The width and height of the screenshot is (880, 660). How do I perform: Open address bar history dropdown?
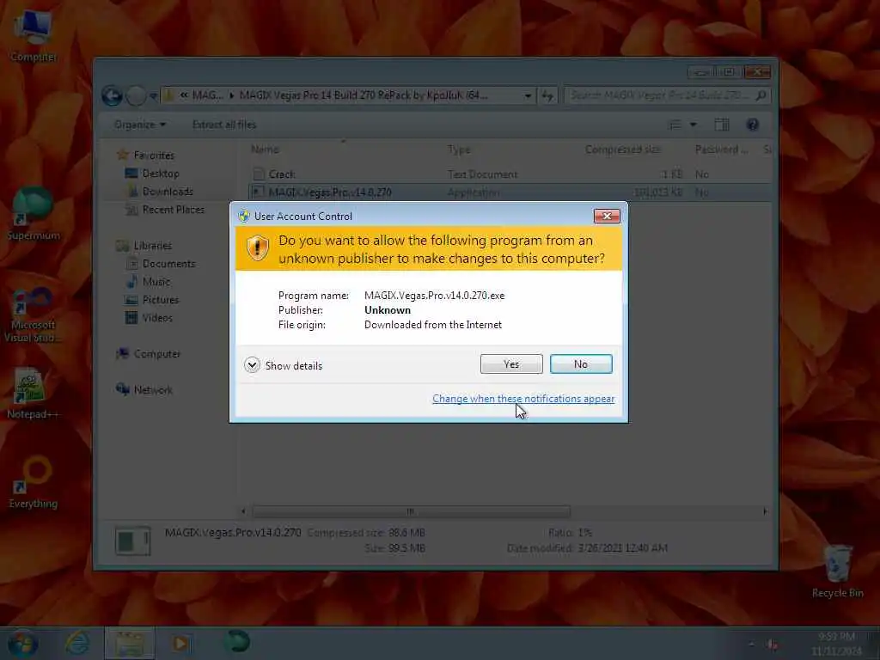528,96
